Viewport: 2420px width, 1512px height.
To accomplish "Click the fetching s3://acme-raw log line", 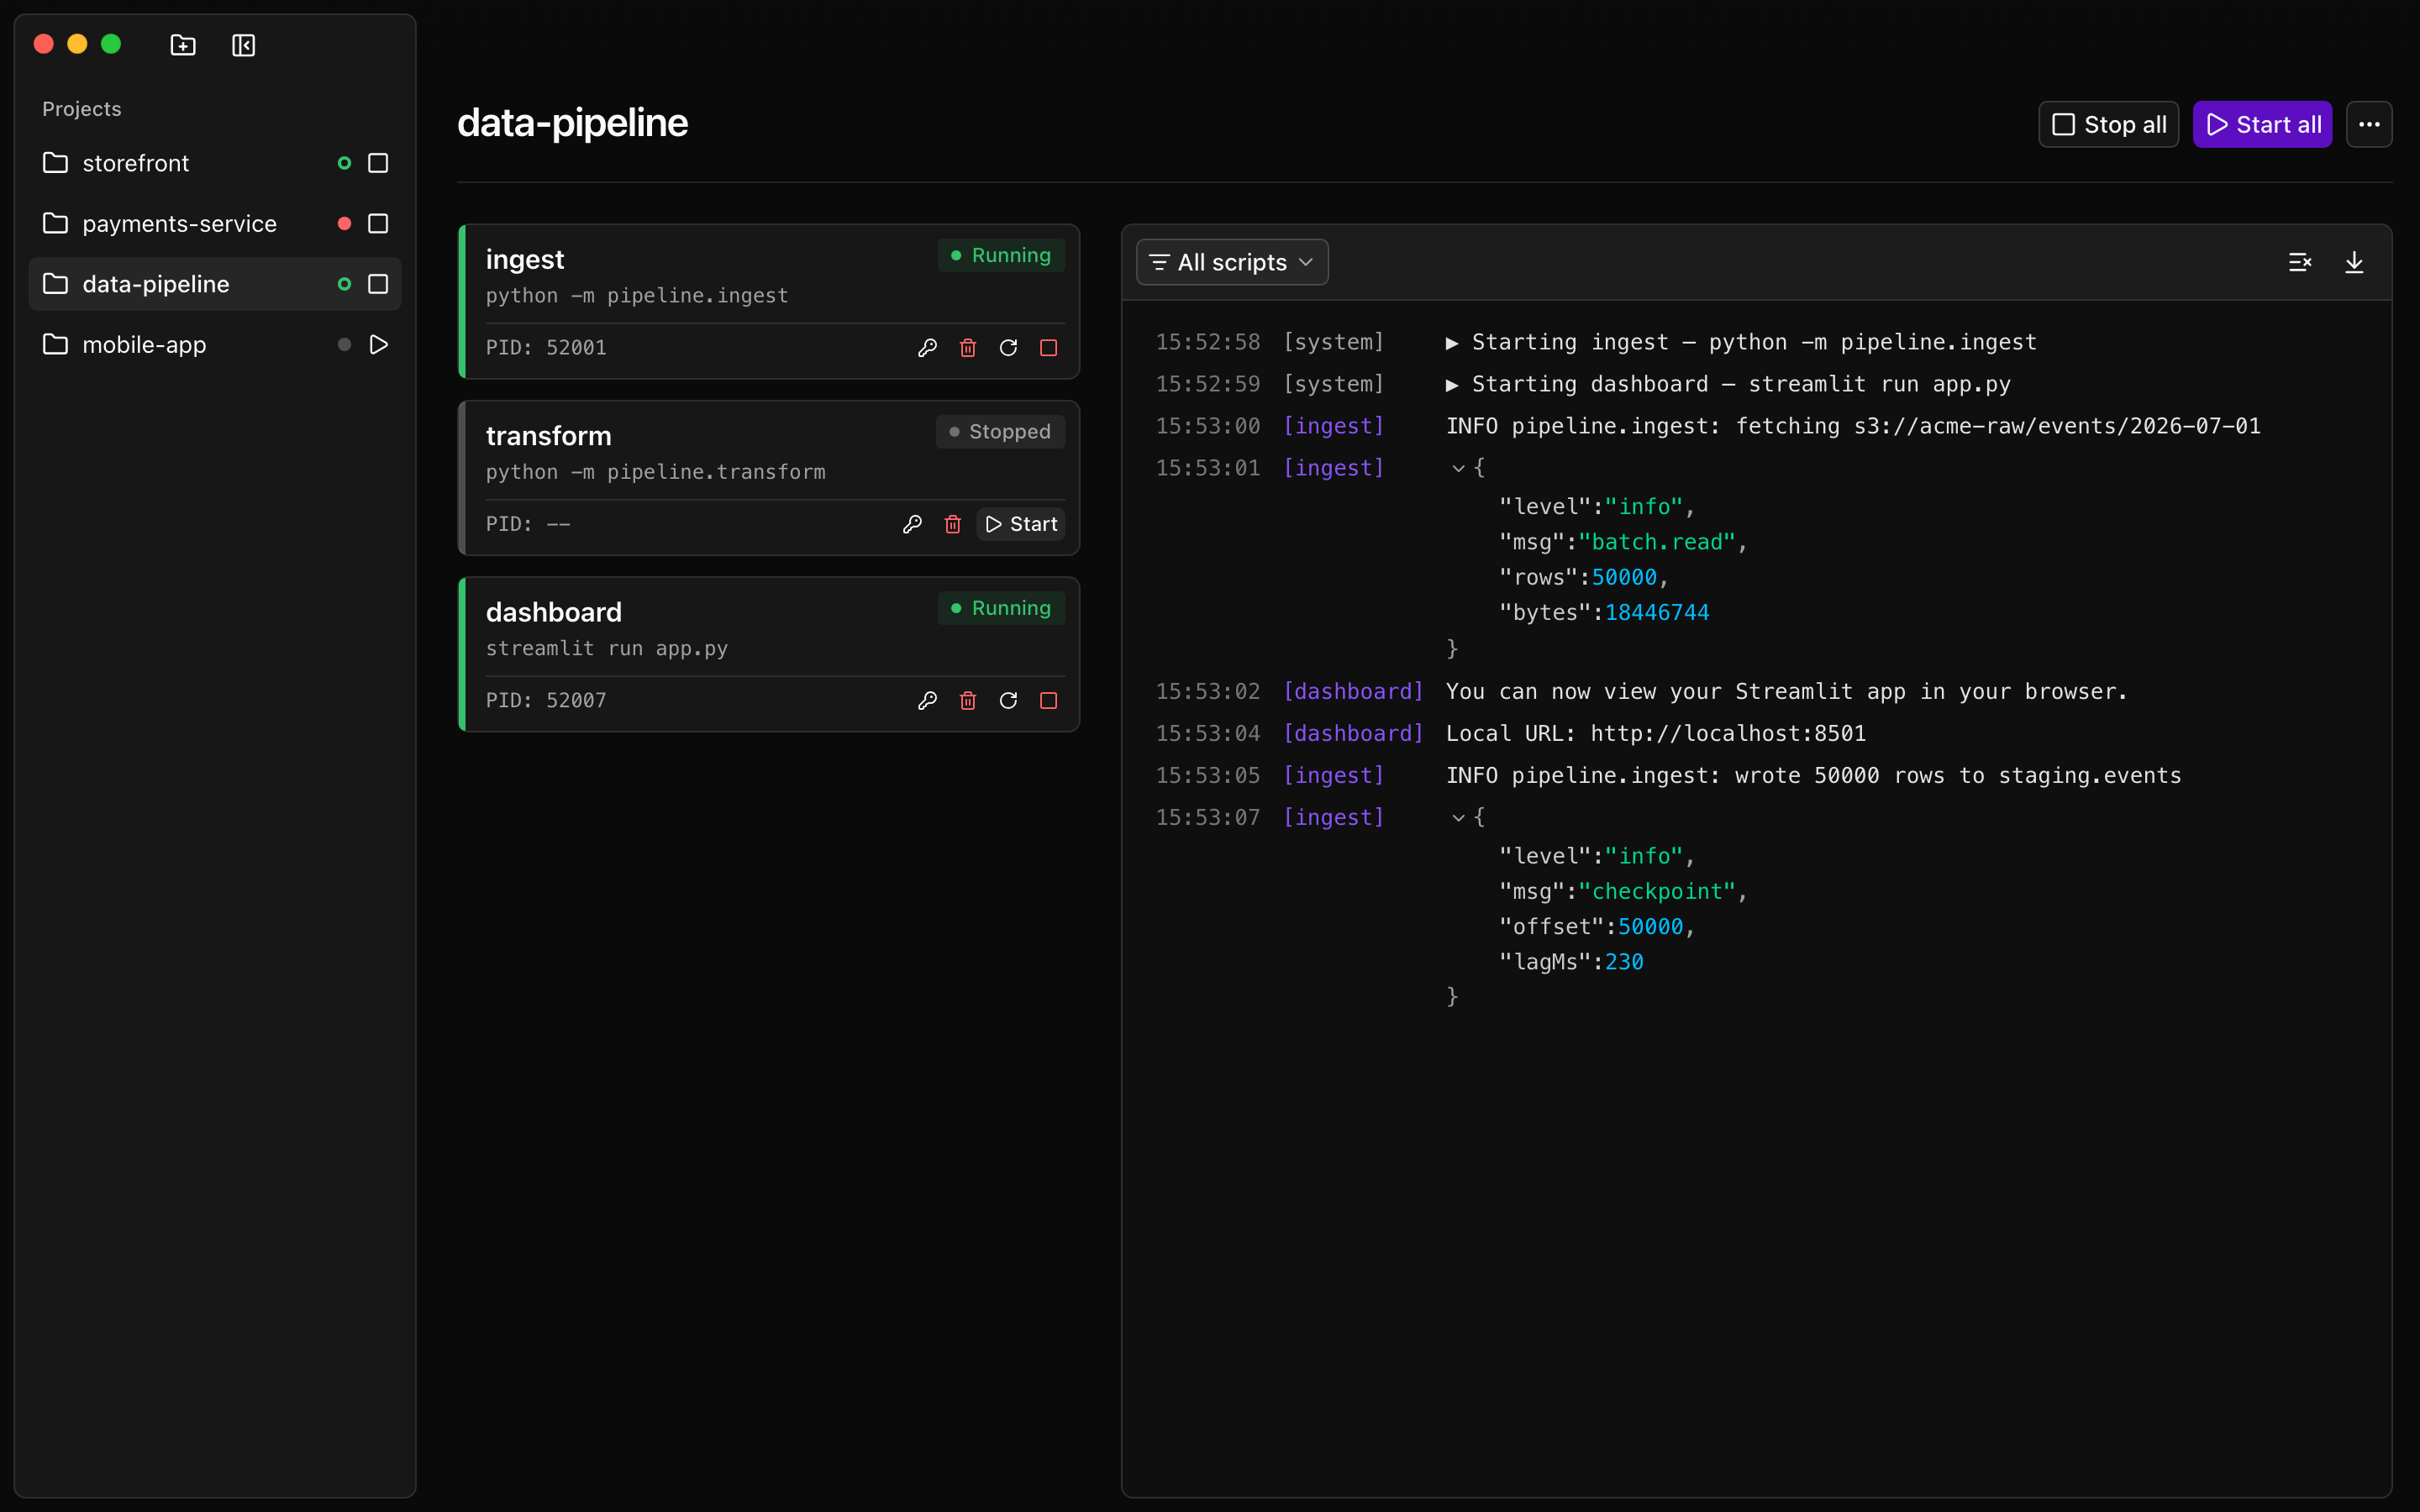I will click(1853, 426).
